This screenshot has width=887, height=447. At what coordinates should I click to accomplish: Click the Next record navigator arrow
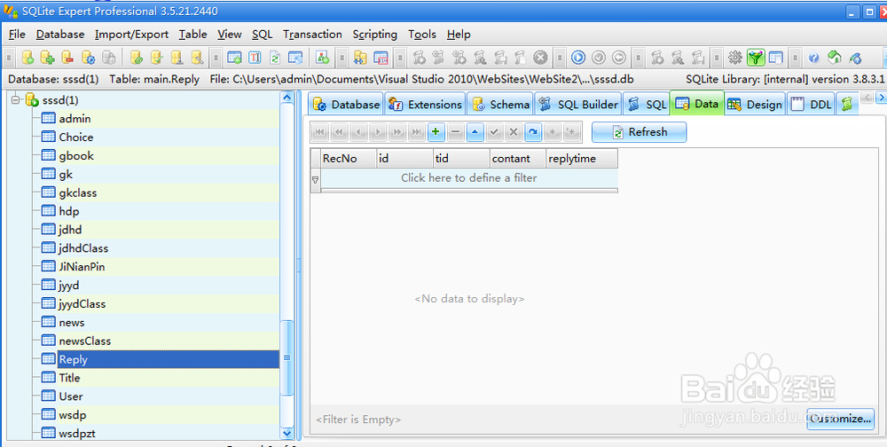(x=378, y=132)
